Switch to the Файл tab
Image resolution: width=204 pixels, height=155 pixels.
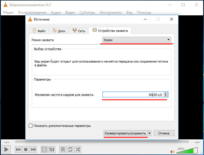coord(39,31)
